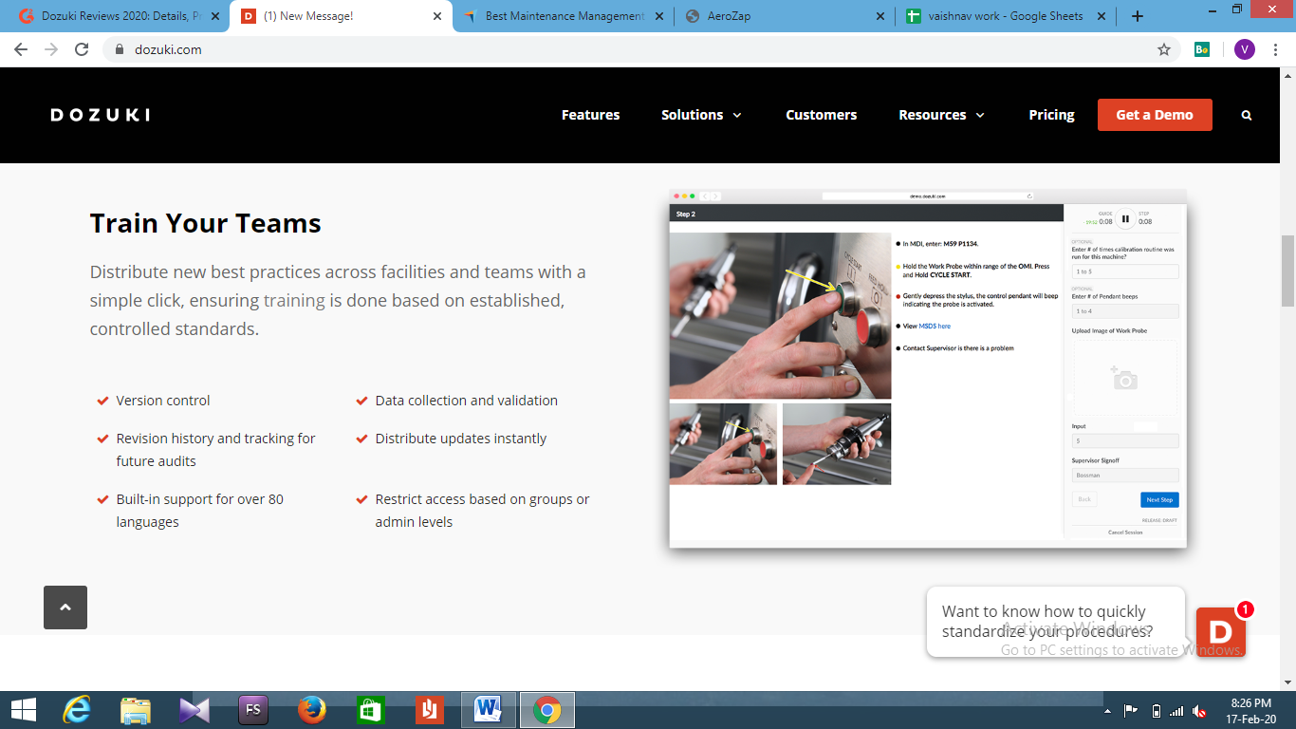Open File Explorer from taskbar
This screenshot has width=1296, height=729.
(x=136, y=710)
